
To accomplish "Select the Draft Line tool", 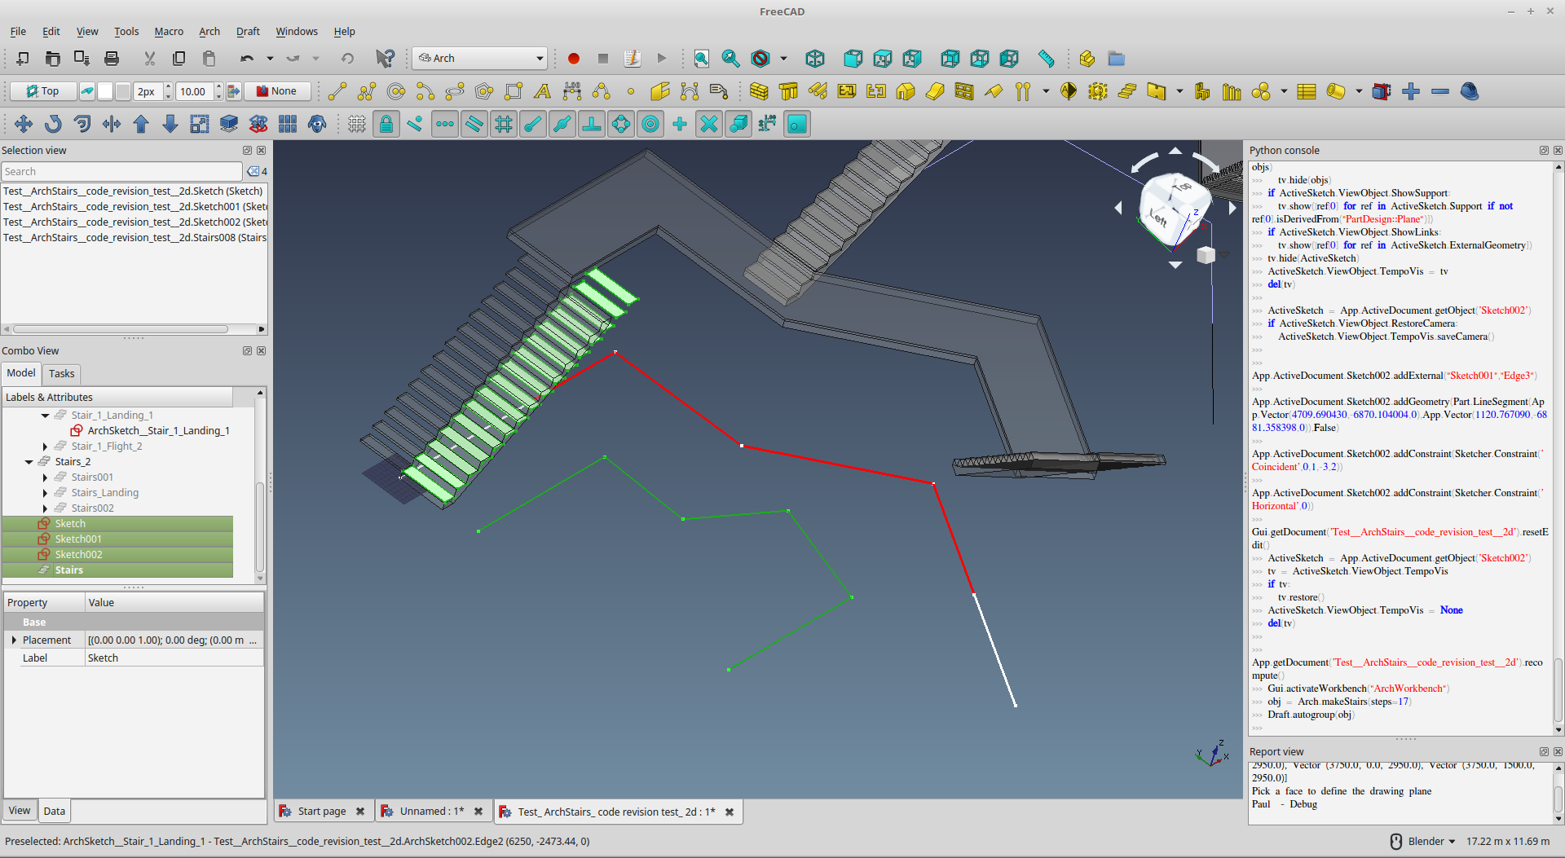I will [337, 91].
